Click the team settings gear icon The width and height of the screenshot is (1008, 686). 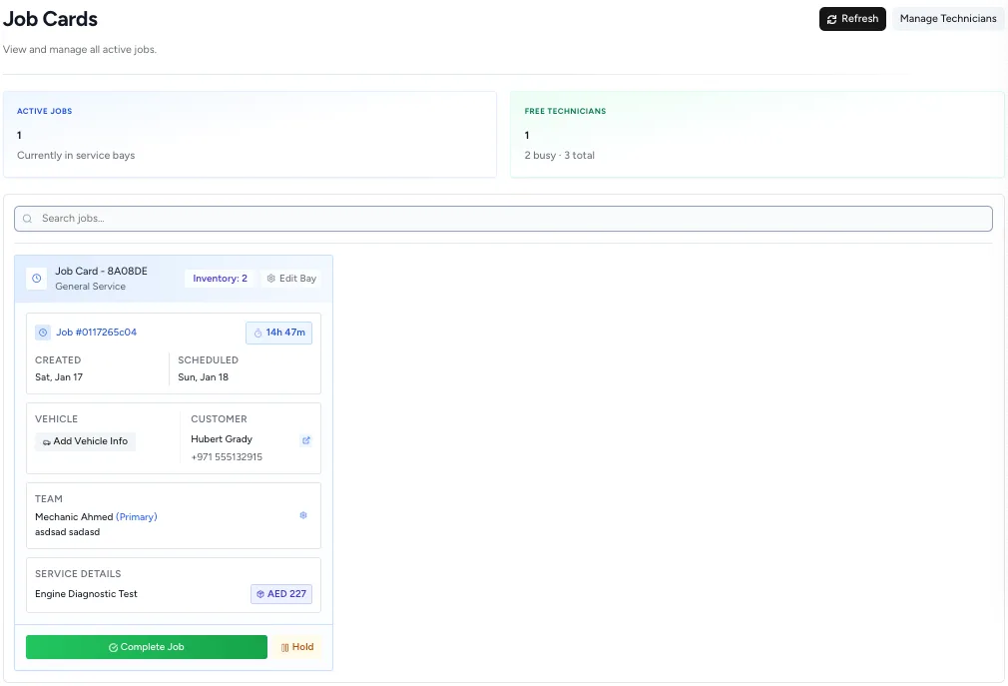point(303,515)
